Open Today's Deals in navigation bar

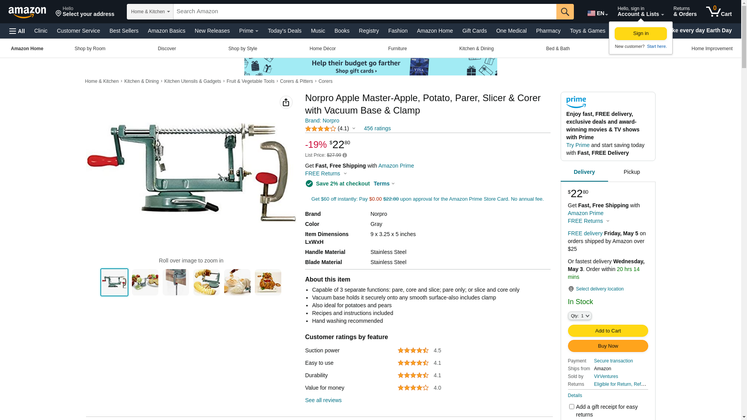(x=284, y=31)
